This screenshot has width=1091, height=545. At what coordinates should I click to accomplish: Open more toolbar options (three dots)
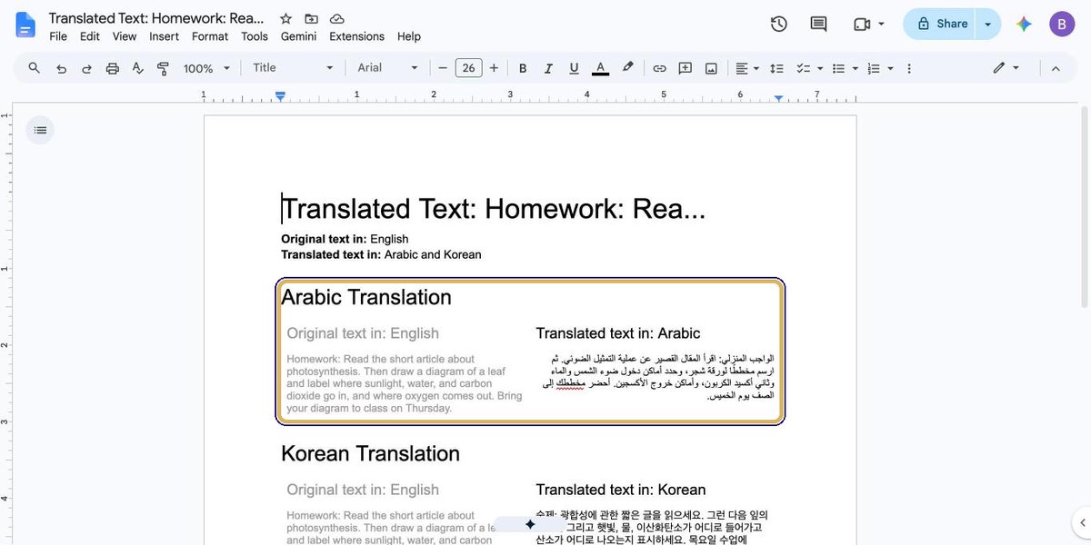909,68
